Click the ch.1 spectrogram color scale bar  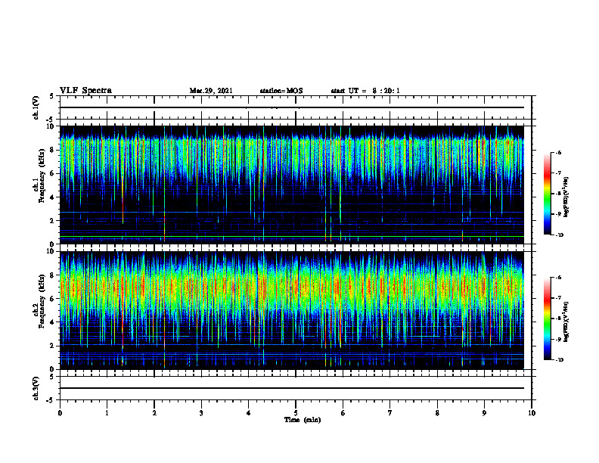(x=547, y=194)
